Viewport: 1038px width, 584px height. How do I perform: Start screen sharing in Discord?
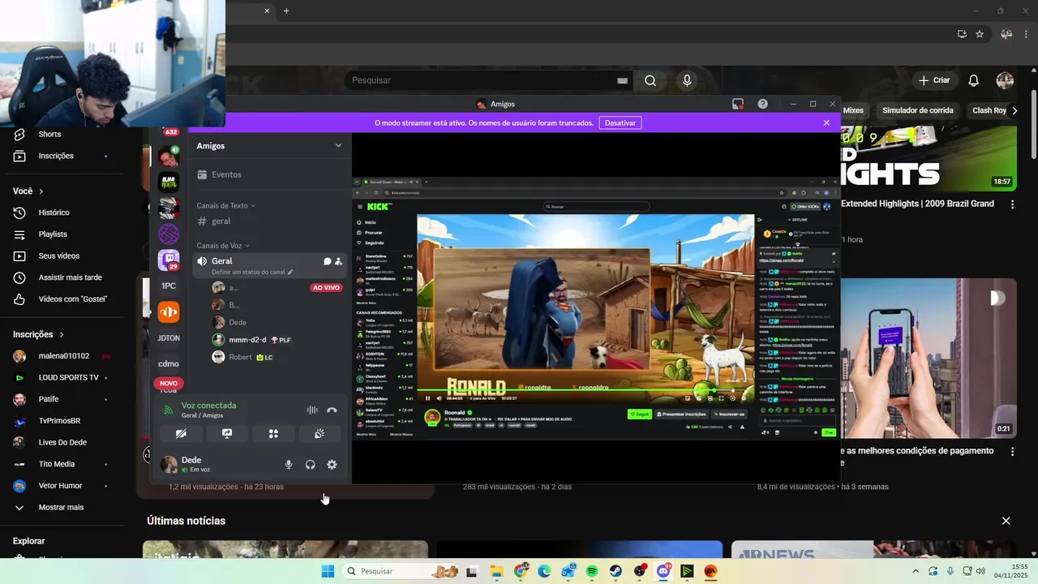coord(227,434)
